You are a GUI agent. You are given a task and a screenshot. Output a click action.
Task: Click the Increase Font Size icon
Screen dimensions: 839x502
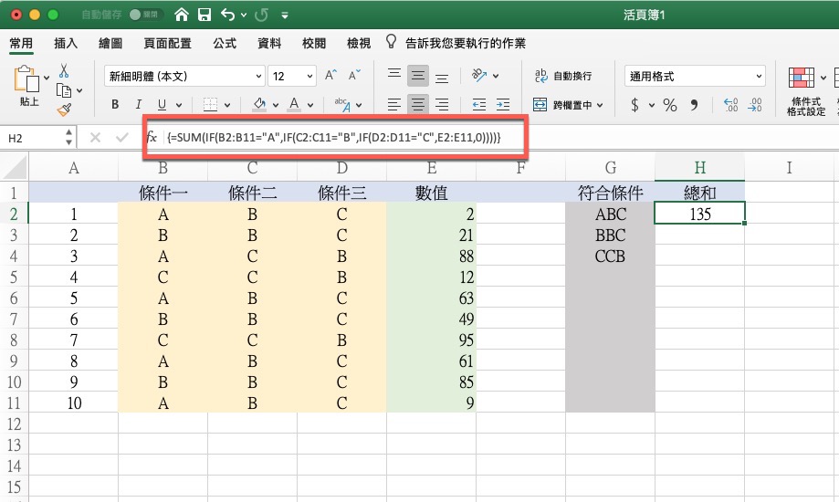[x=330, y=76]
